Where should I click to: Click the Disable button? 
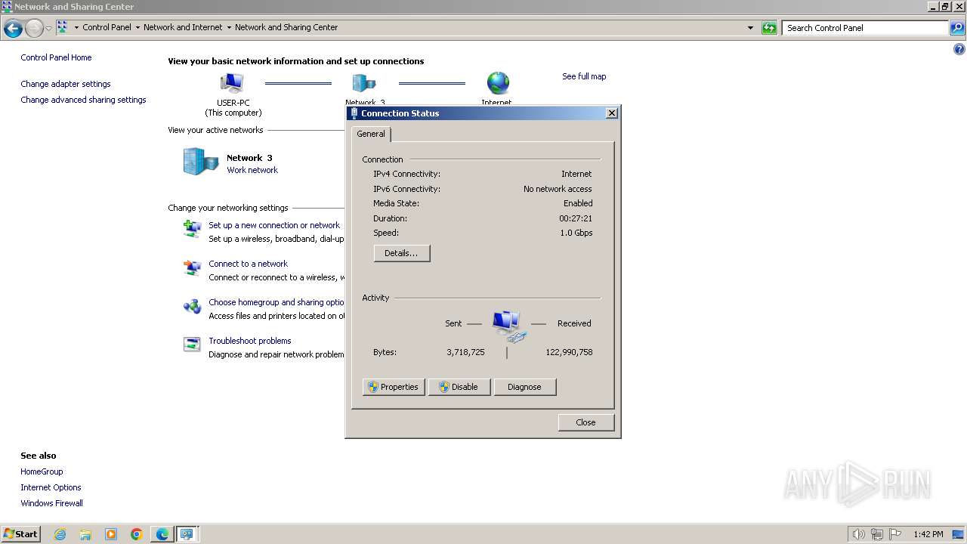[459, 387]
